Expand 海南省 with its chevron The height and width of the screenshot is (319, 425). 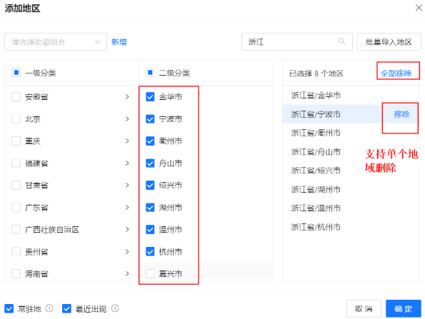tap(127, 274)
